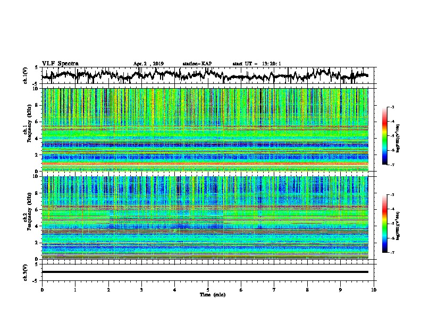This screenshot has height=325, width=421.
Task: Click the "start UT = 13:20: 1" text
Action: [x=257, y=64]
